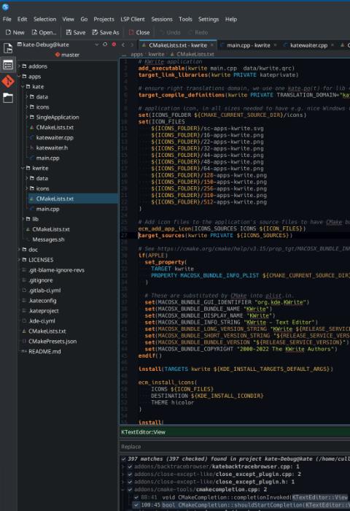Screen dimensions: 350x511
Task: Click the Open file toolbar button
Action: coord(44,32)
